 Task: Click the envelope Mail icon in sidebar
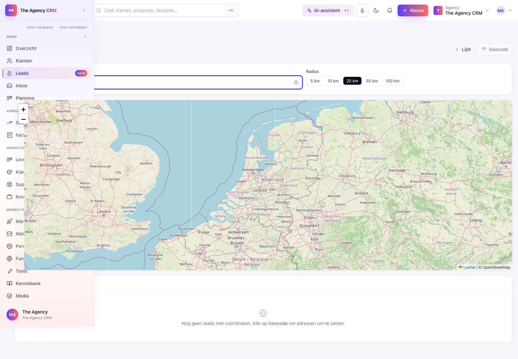click(x=9, y=234)
